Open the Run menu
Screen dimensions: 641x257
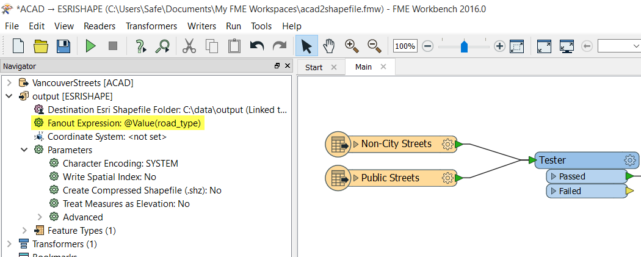[233, 26]
